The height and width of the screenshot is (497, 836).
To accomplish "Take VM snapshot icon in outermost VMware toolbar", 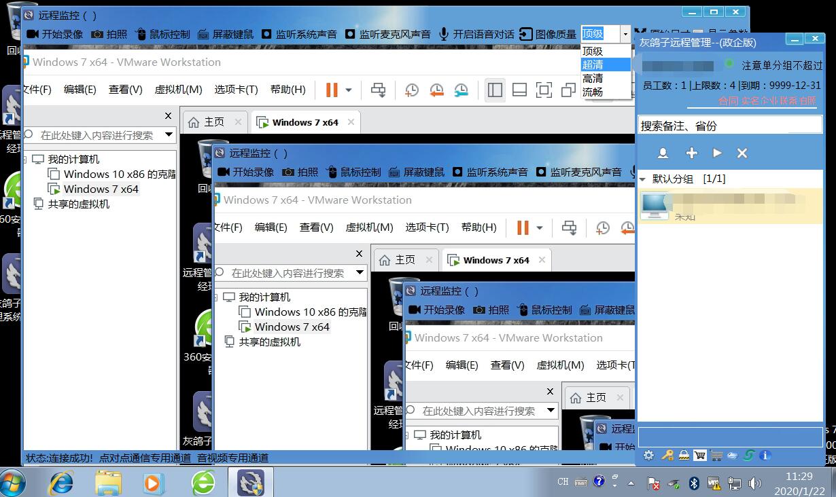I will (411, 90).
